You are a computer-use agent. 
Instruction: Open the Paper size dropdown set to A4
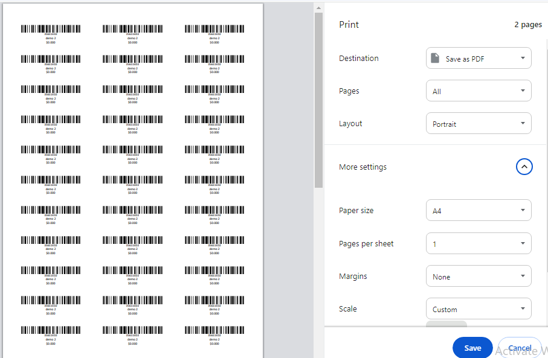pos(479,211)
